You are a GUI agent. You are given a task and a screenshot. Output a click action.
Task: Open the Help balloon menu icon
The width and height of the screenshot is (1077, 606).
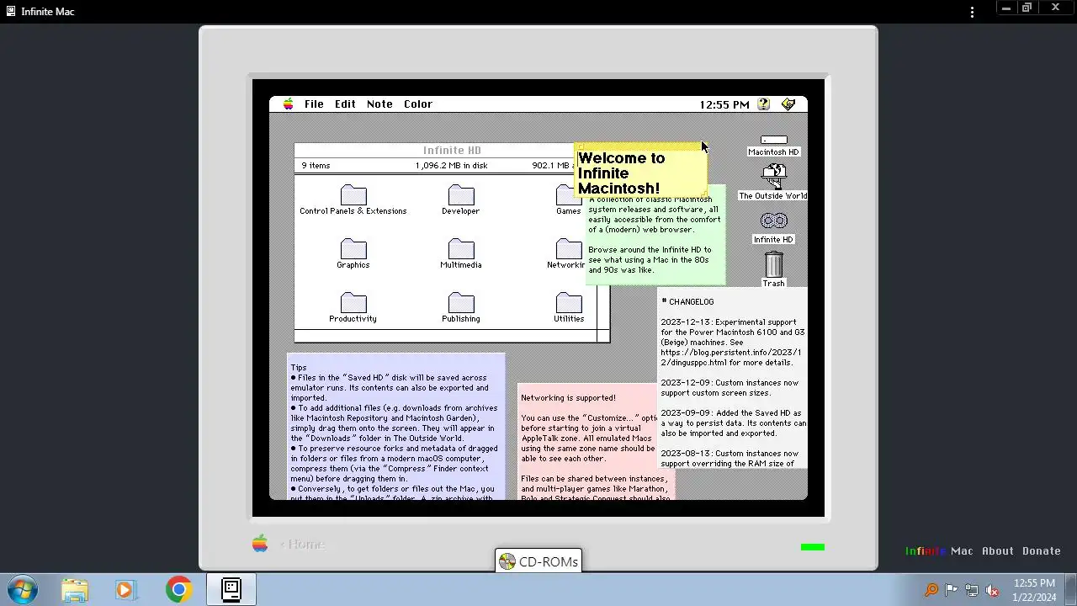763,104
